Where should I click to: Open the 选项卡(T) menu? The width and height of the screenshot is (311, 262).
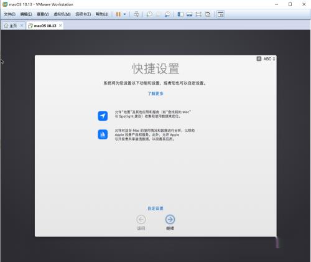[x=83, y=14]
